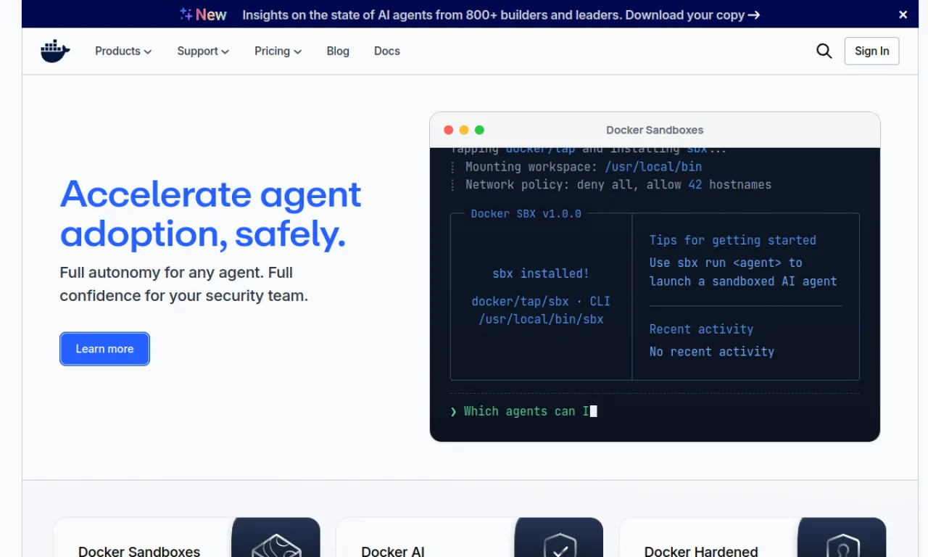Viewport: 928px width, 557px height.
Task: Click the Learn more button
Action: [x=104, y=349]
